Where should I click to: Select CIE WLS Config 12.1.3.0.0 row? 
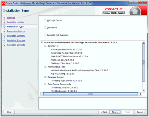click(x=63, y=74)
